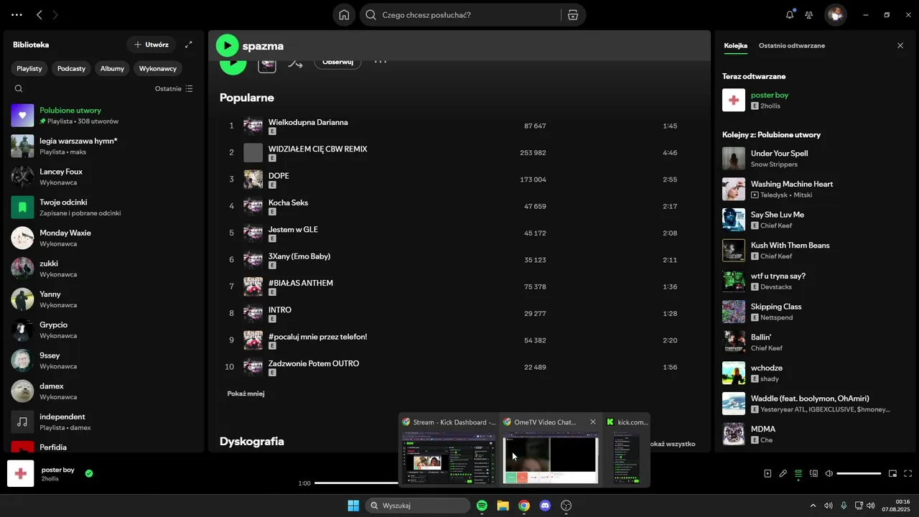
Task: Toggle the queue icon in player bar
Action: tap(798, 473)
